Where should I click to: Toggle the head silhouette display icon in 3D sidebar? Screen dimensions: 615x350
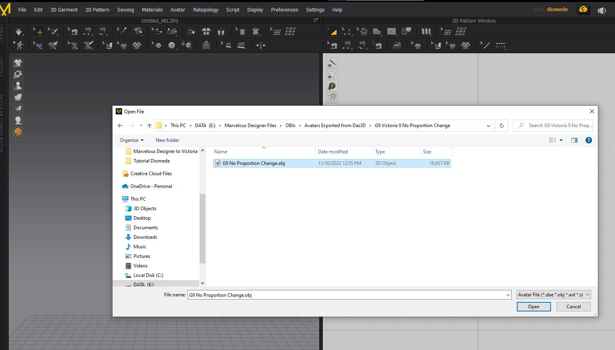18,120
